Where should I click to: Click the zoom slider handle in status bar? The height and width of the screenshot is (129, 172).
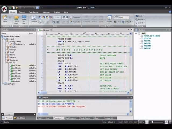pos(152,122)
